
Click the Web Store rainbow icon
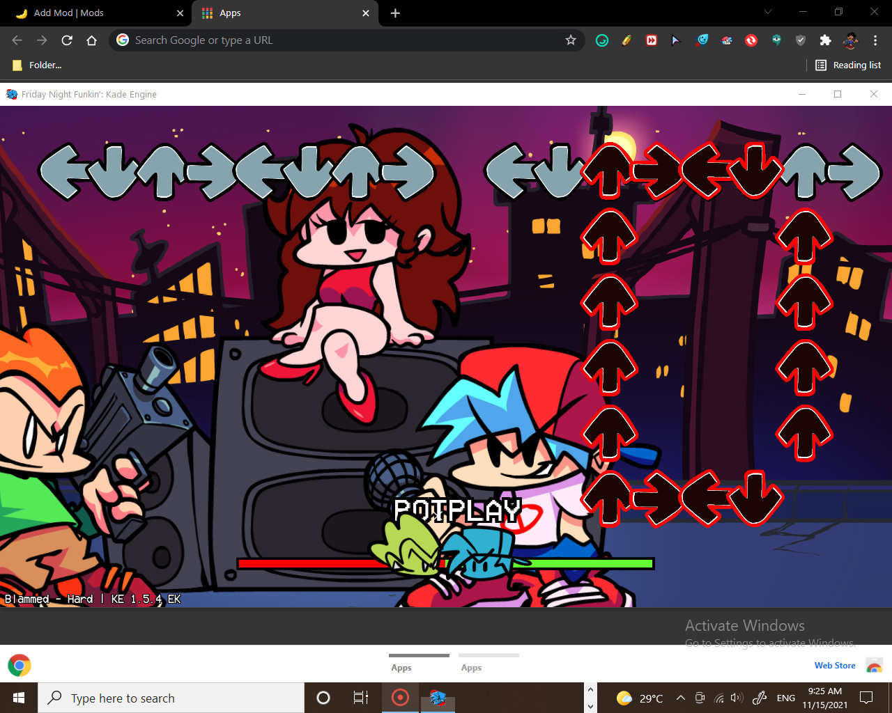[874, 666]
